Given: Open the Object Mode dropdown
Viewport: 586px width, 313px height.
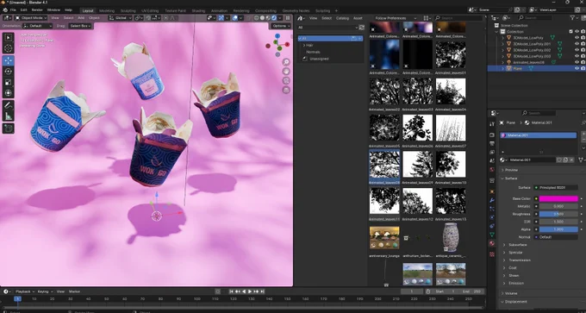Looking at the screenshot, I should (31, 17).
